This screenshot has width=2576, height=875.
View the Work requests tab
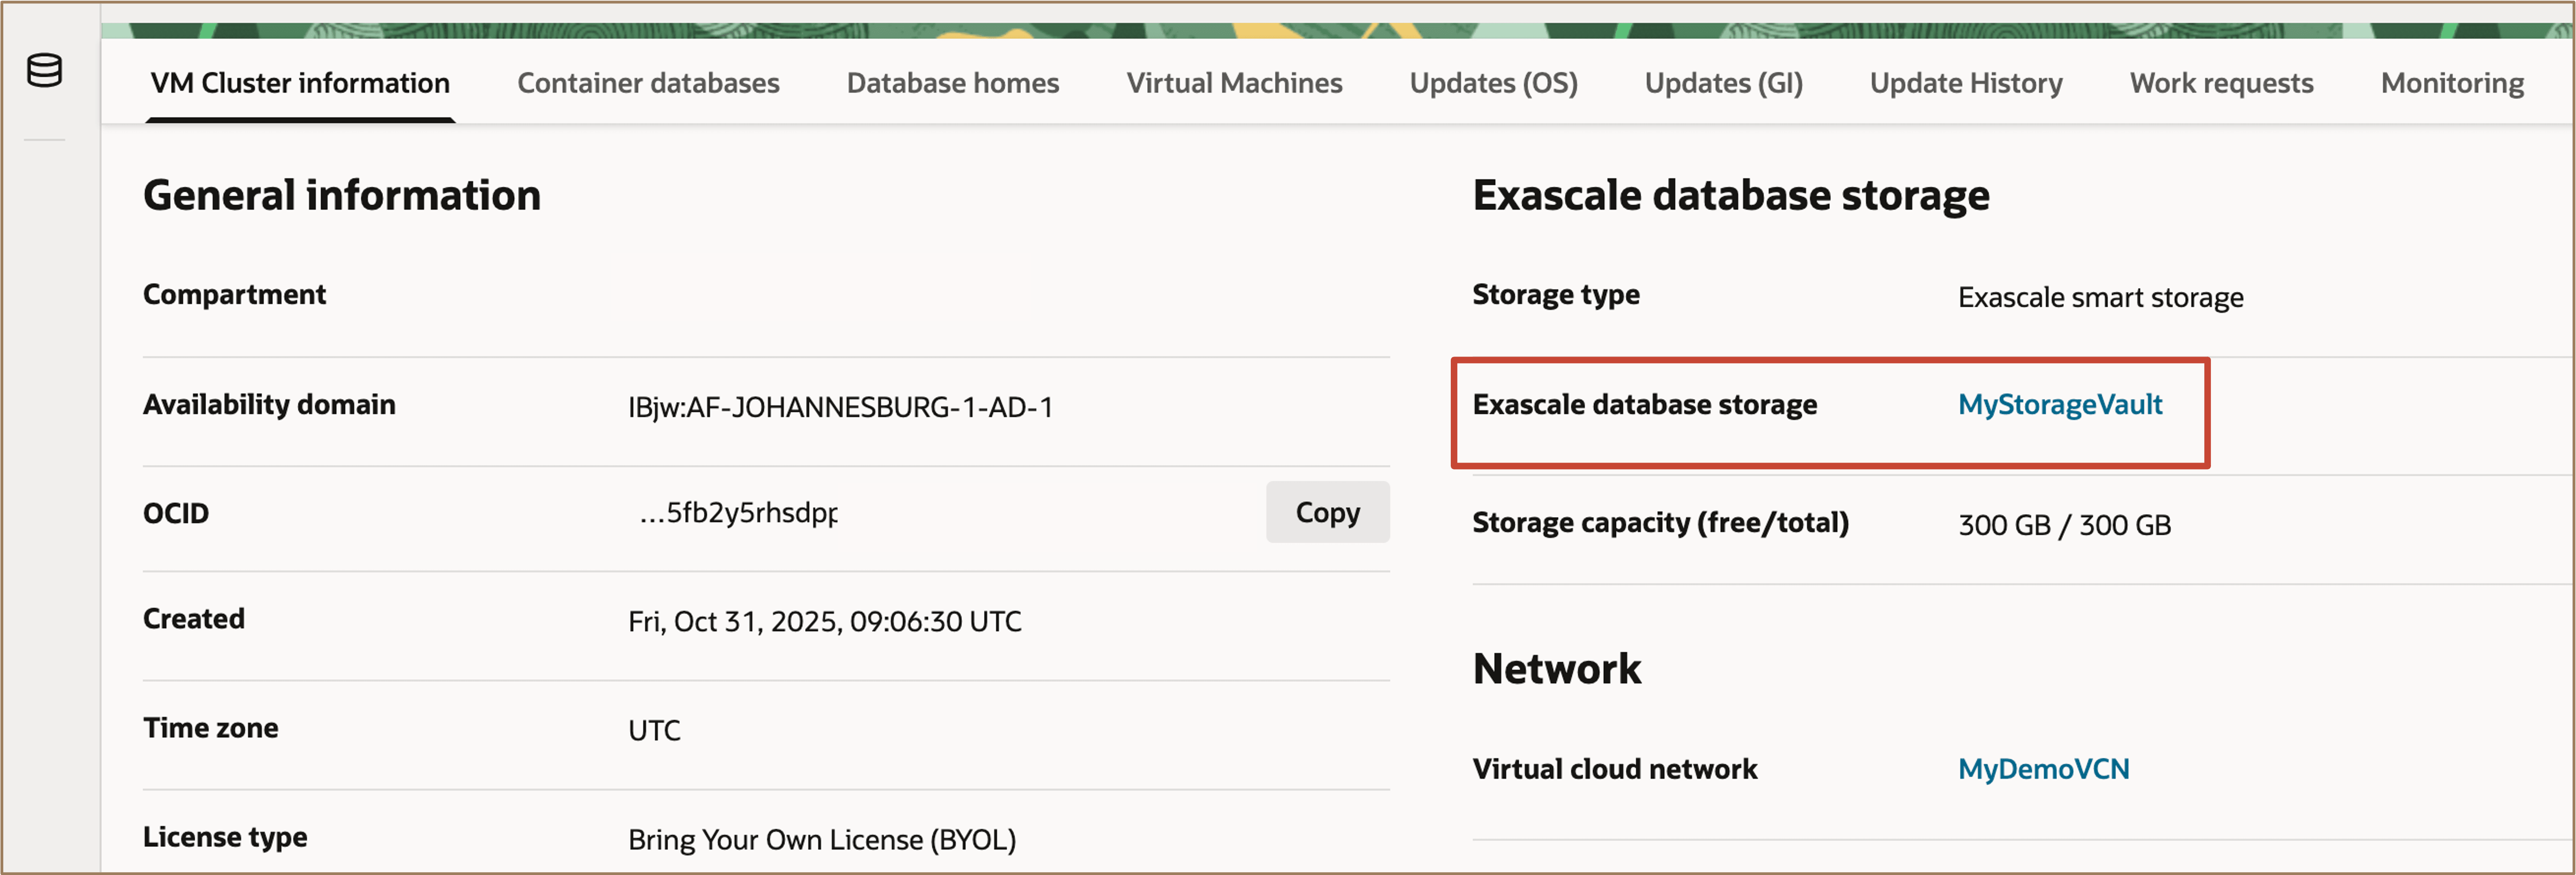pos(2221,83)
